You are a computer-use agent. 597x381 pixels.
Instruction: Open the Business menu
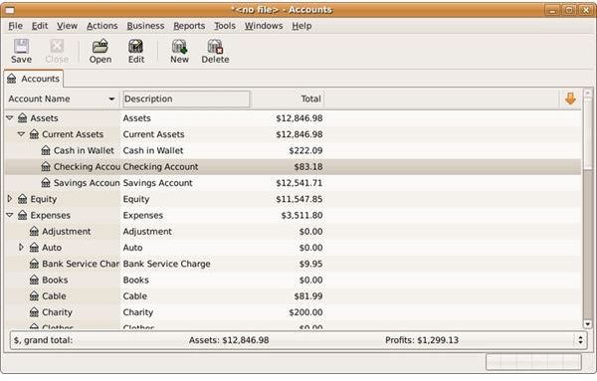pyautogui.click(x=145, y=26)
